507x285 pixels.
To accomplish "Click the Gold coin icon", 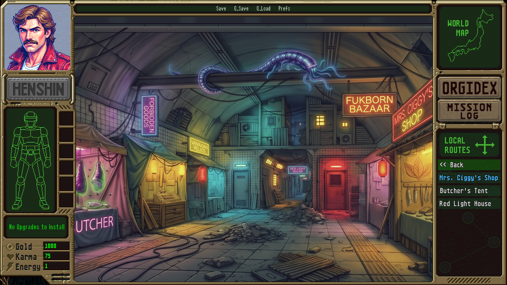I will [x=10, y=247].
